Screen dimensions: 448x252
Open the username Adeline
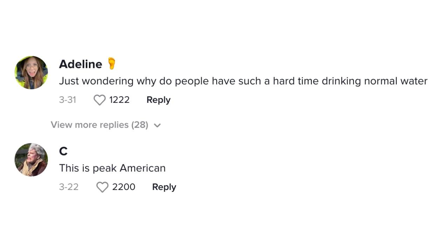(x=80, y=64)
